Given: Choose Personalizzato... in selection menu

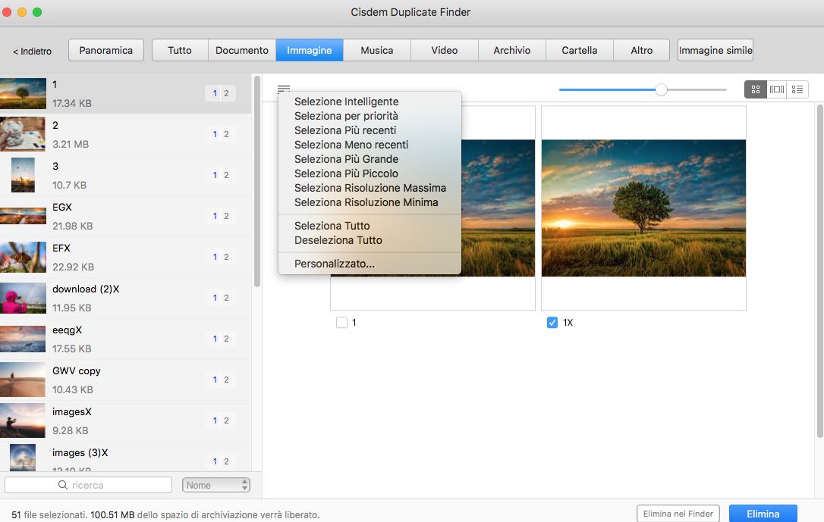Looking at the screenshot, I should [x=335, y=264].
